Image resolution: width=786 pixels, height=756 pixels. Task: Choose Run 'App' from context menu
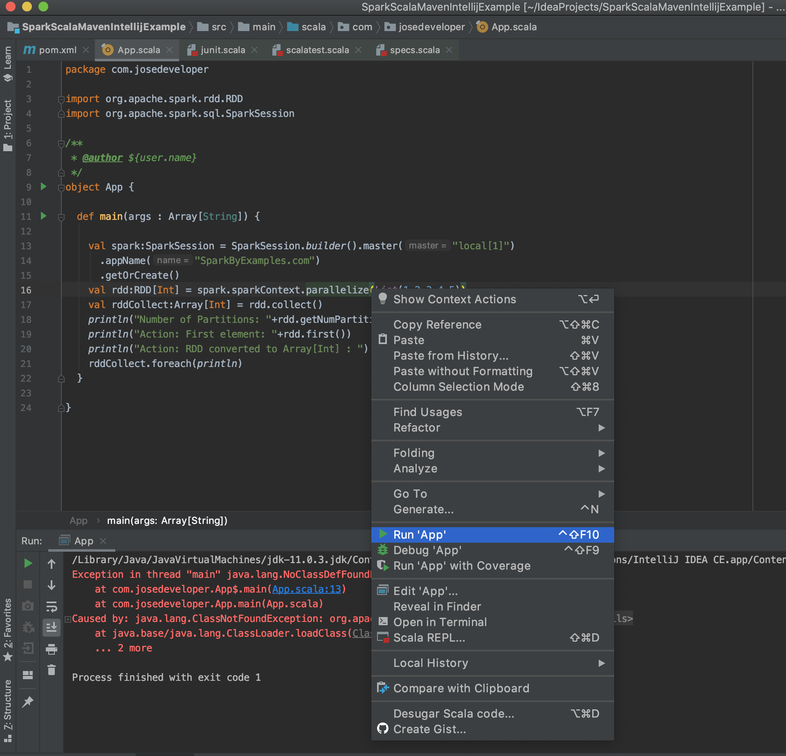coord(492,535)
